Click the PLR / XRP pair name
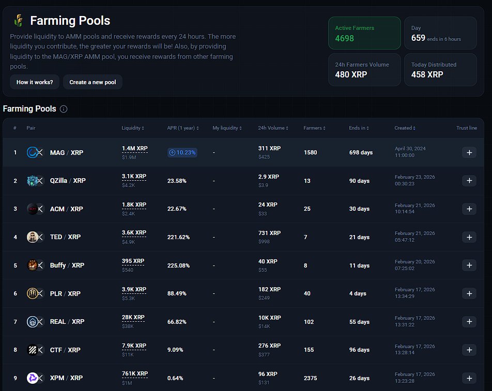 coord(65,293)
